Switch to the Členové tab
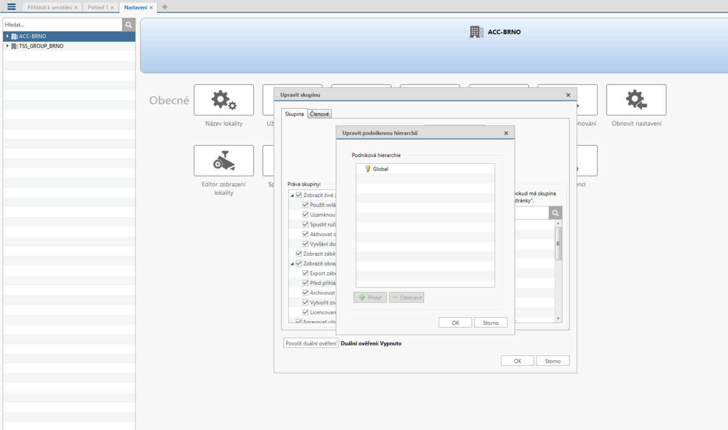 [319, 114]
